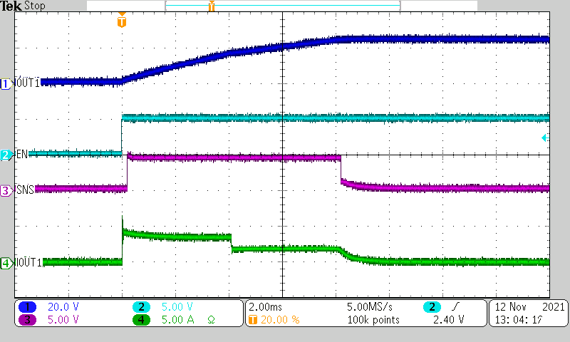This screenshot has height=342, width=570.
Task: Click the rising edge trigger slope symbol
Action: [x=455, y=307]
